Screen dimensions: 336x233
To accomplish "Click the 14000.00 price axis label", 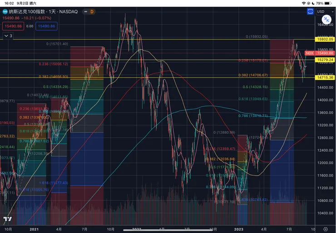I will (325, 100).
